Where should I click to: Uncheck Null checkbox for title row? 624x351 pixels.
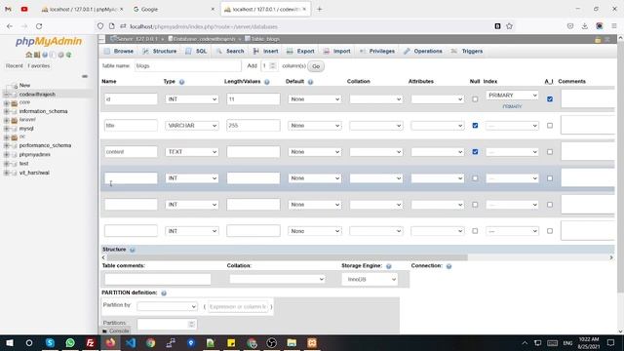475,126
